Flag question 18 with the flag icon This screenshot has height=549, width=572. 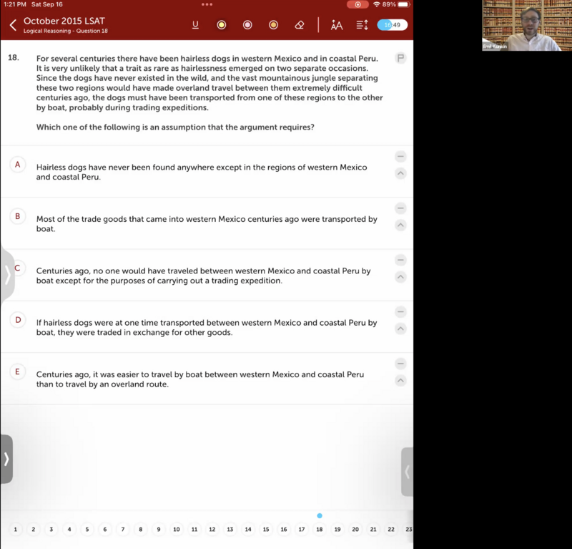pyautogui.click(x=400, y=58)
